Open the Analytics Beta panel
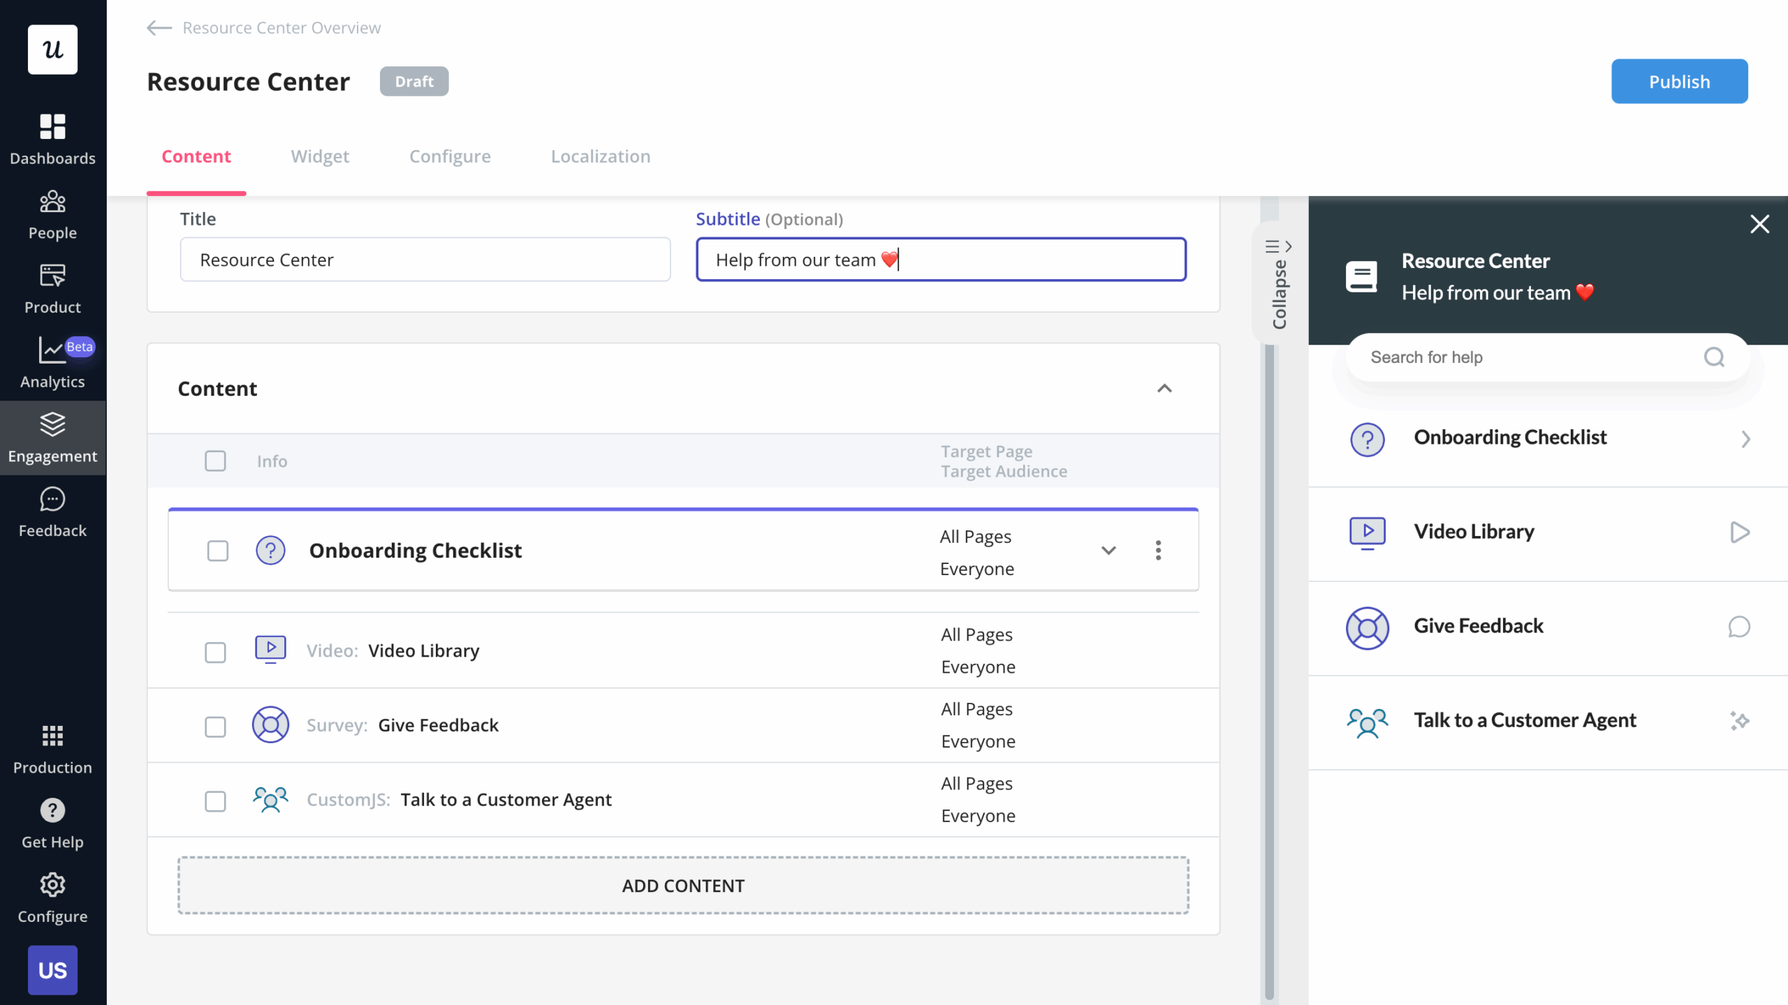The image size is (1788, 1005). pos(52,362)
